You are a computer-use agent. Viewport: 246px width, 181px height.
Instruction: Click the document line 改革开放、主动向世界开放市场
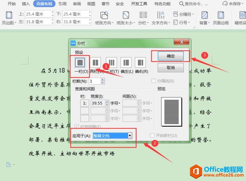tap(72, 153)
